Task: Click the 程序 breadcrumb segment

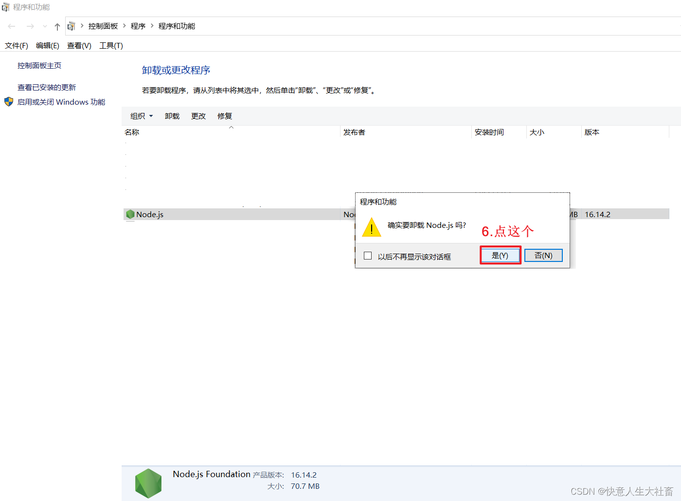Action: coord(138,26)
